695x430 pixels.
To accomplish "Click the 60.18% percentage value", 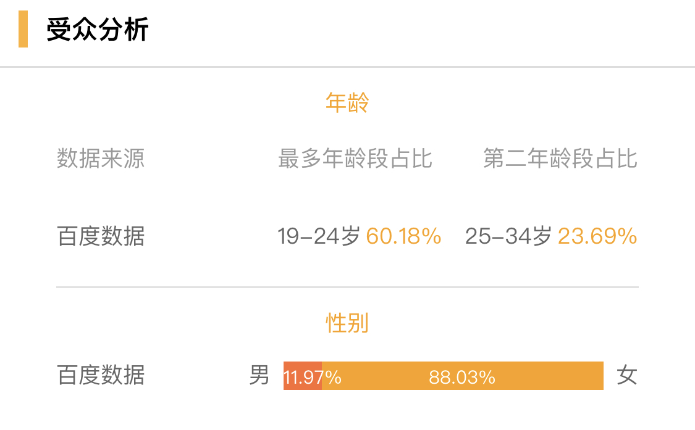I will 403,236.
